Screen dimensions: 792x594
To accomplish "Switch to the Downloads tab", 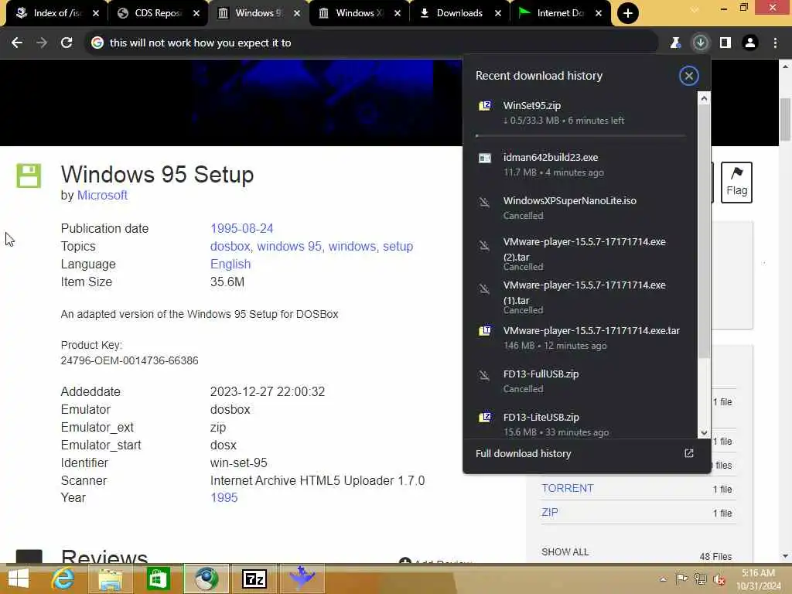I will 459,13.
